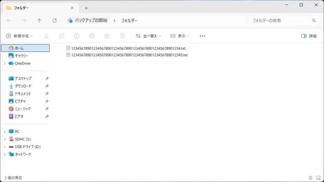This screenshot has width=324, height=182.
Task: Close the フォルダー tab
Action: point(72,8)
